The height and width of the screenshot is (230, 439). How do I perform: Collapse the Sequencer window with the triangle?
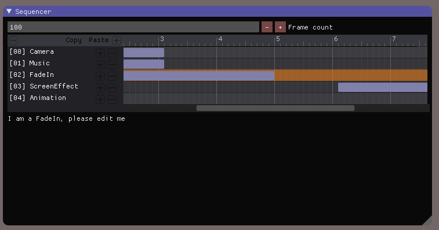(9, 12)
